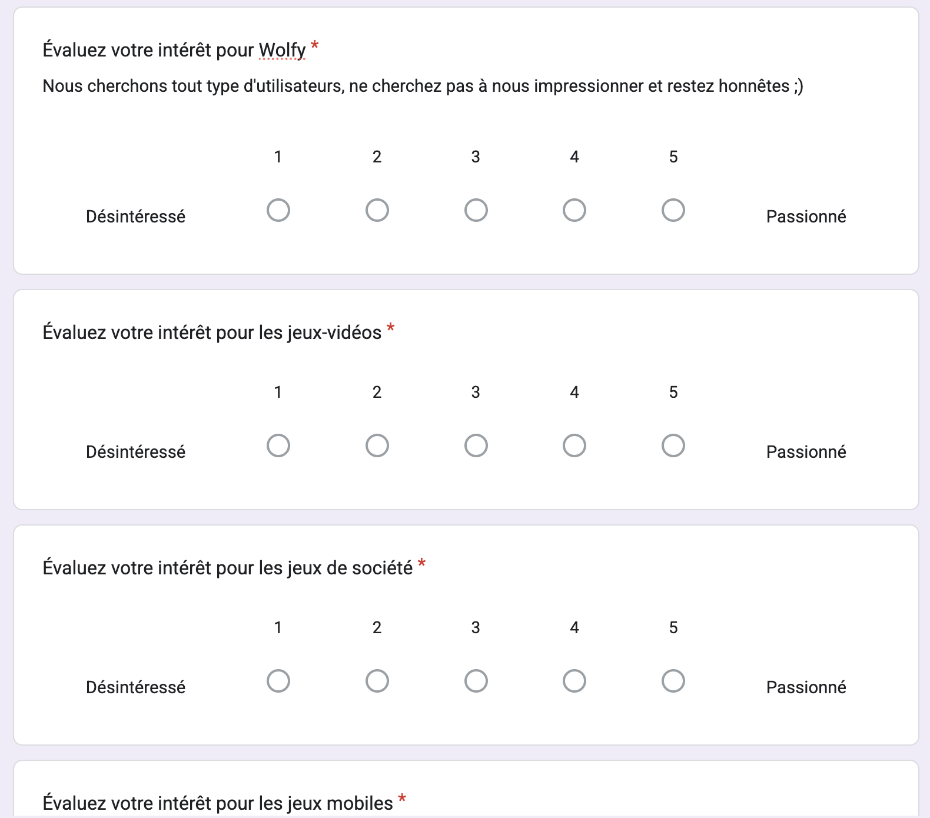This screenshot has height=818, width=930.
Task: Pick 5 for jeux de société interest
Action: click(673, 681)
